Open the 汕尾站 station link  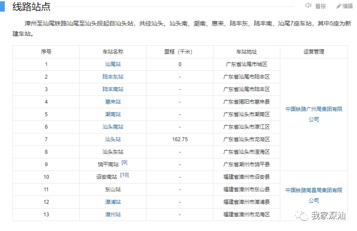[x=113, y=64]
